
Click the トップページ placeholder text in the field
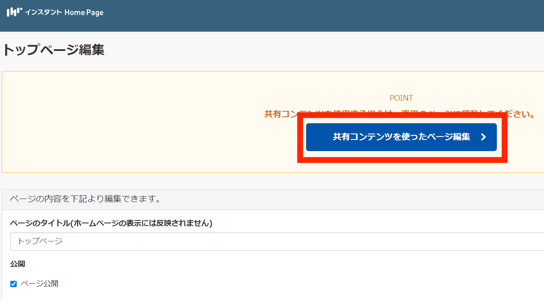[x=40, y=241]
